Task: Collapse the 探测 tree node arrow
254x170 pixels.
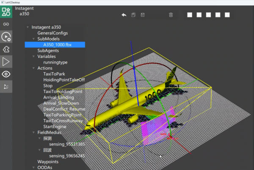Action: pos(39,138)
